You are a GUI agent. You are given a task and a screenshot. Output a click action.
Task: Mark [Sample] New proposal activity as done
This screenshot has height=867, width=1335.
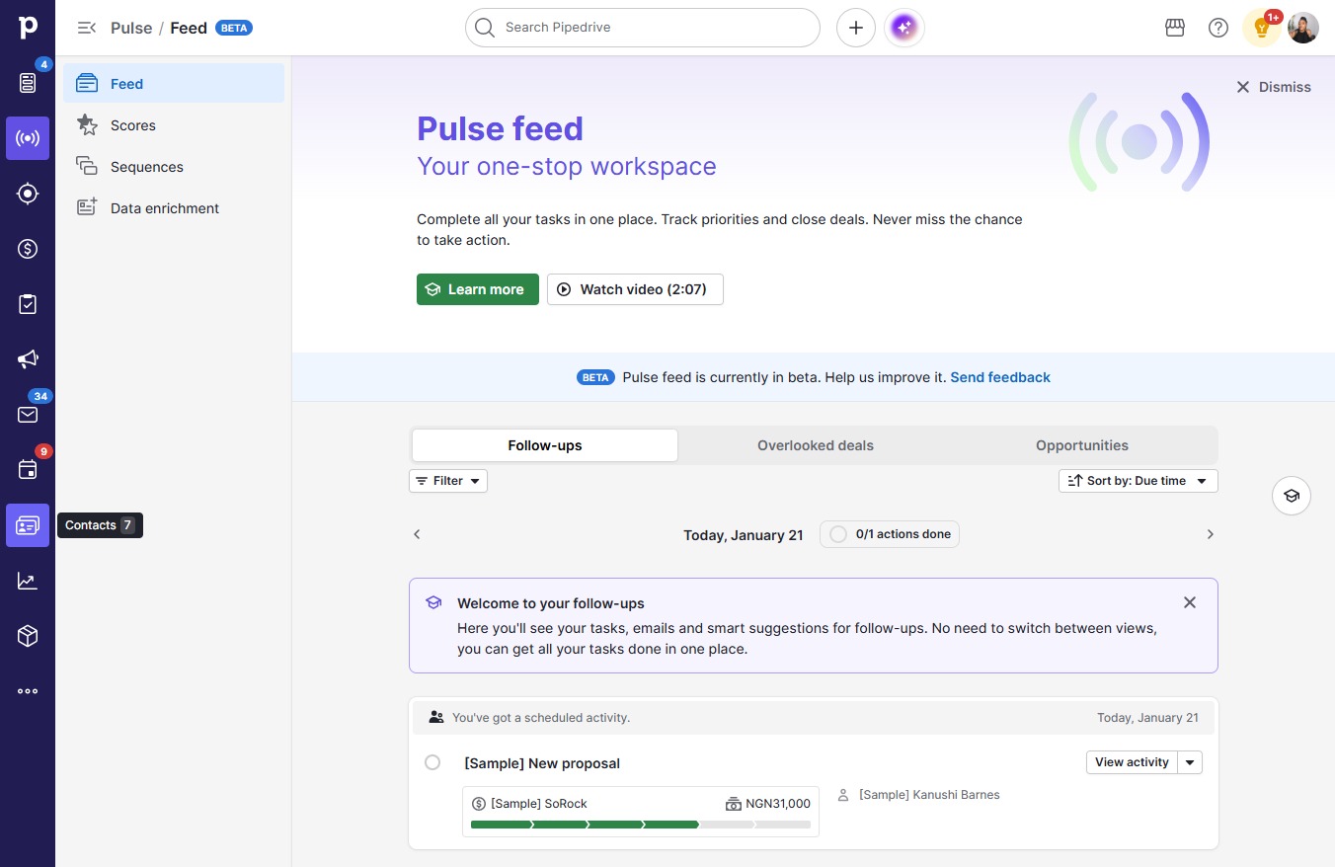tap(432, 762)
